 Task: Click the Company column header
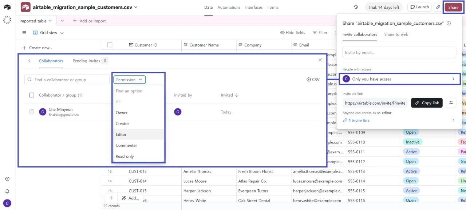(264, 45)
